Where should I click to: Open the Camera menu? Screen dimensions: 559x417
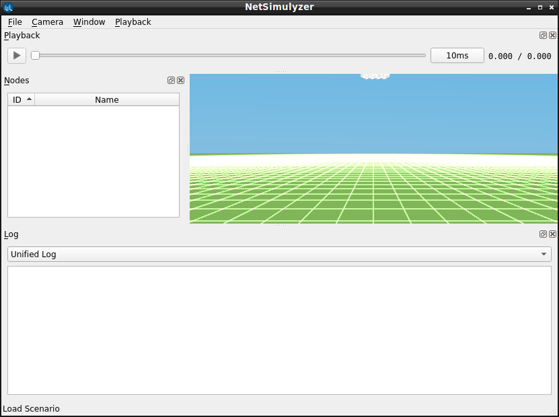[x=47, y=22]
